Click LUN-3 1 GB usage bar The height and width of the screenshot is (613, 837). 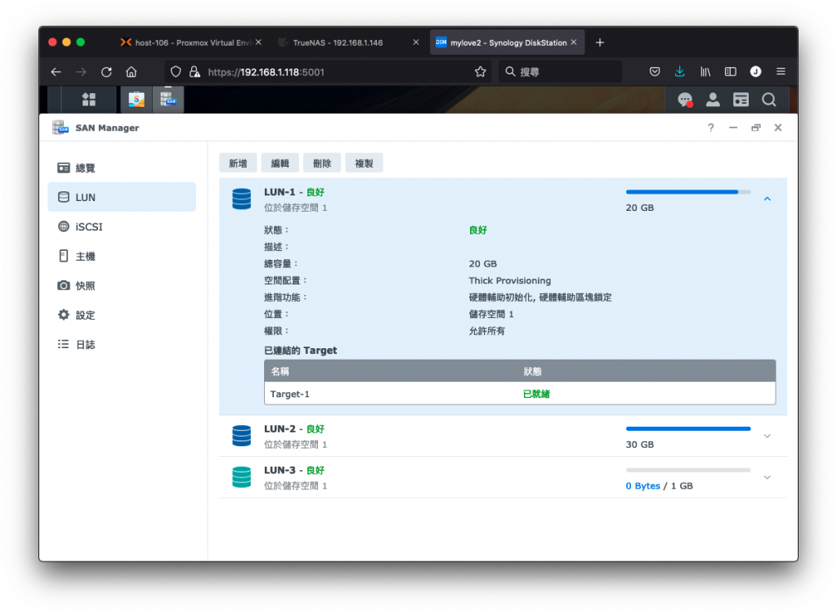coord(688,470)
